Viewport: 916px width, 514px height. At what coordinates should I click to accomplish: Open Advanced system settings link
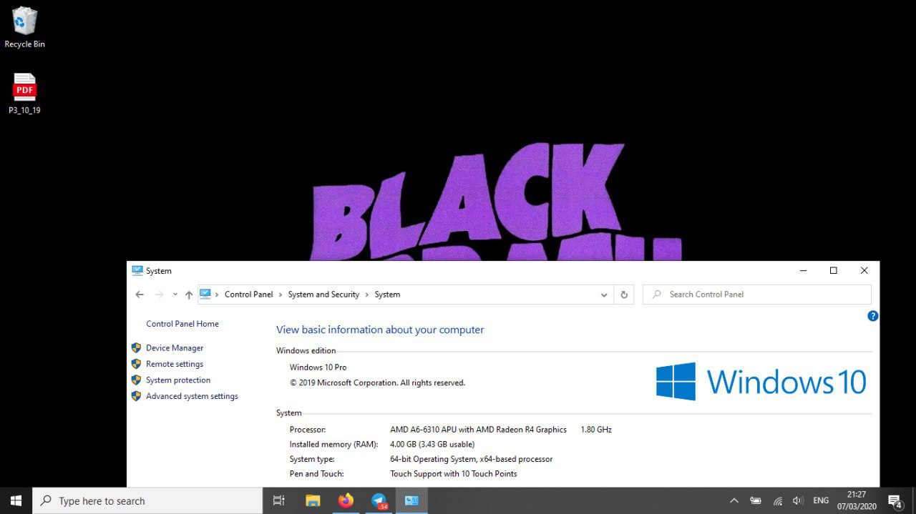coord(192,396)
